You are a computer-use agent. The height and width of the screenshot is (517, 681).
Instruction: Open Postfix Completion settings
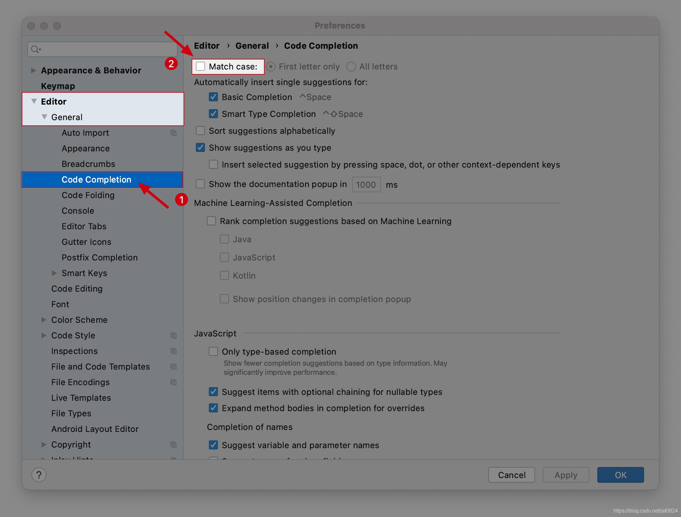100,258
